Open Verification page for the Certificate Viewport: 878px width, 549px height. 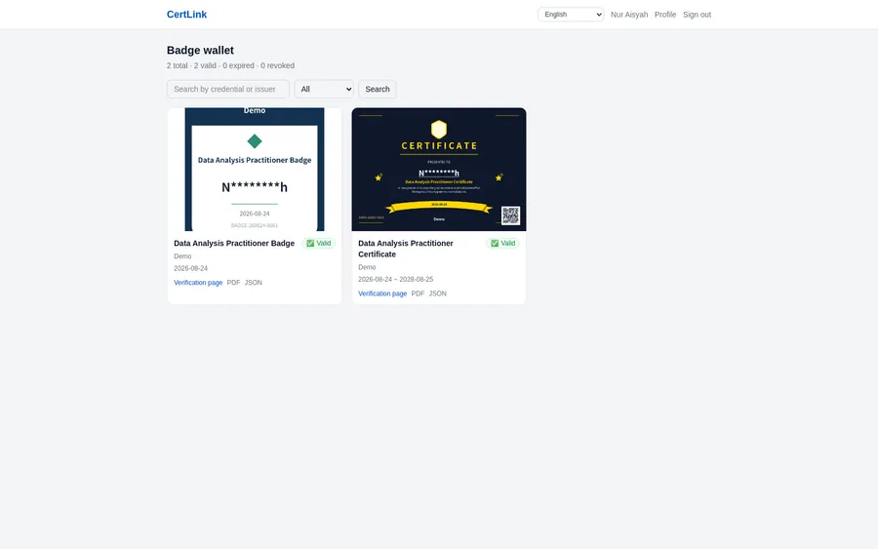click(382, 294)
